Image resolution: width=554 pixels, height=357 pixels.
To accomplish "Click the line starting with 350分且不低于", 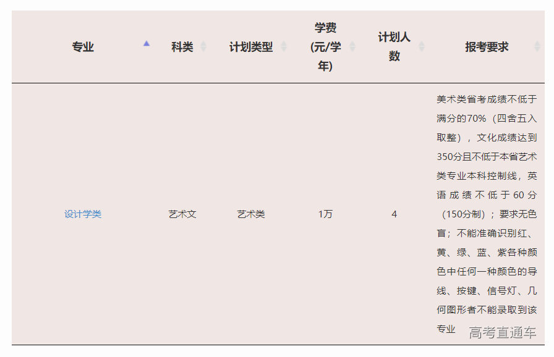I will tap(487, 157).
